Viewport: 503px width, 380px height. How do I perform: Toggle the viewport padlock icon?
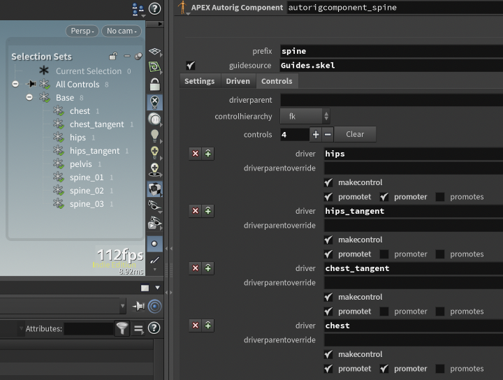click(x=154, y=85)
